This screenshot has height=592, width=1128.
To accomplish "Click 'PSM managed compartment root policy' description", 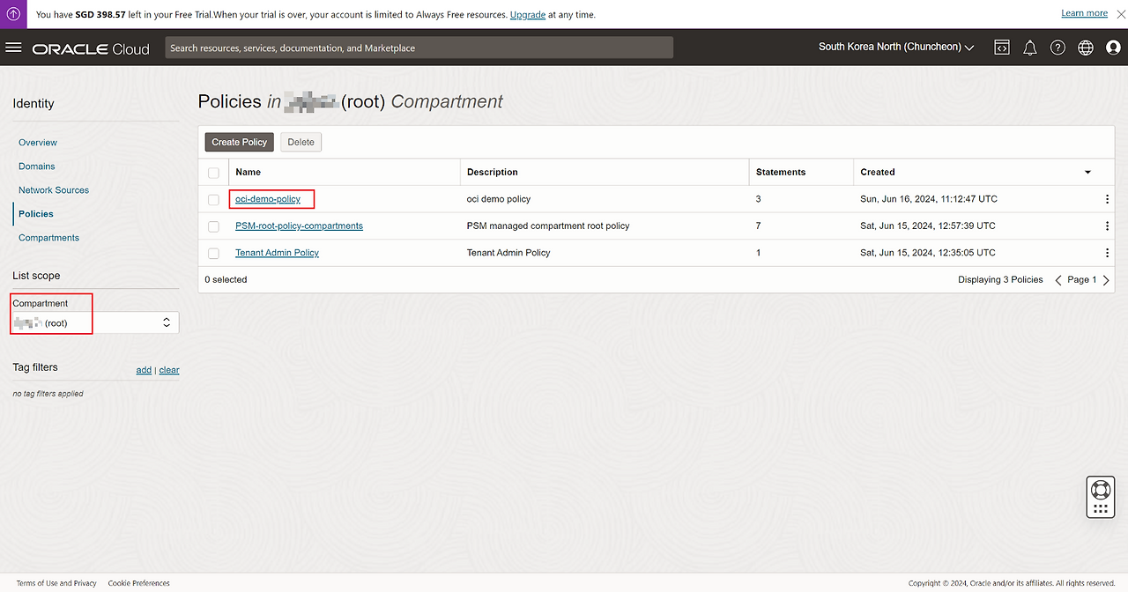I will 548,226.
